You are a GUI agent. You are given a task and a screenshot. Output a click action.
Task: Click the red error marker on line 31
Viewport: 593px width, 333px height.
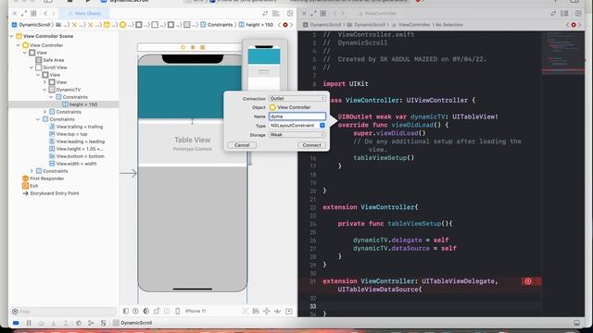click(528, 281)
